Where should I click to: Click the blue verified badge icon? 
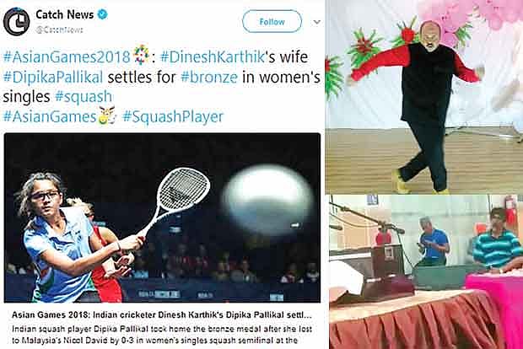102,14
